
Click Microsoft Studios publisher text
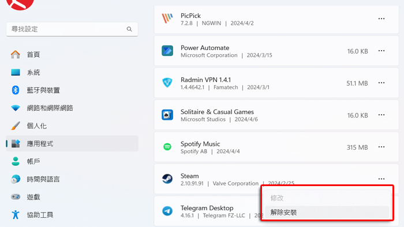(x=203, y=119)
